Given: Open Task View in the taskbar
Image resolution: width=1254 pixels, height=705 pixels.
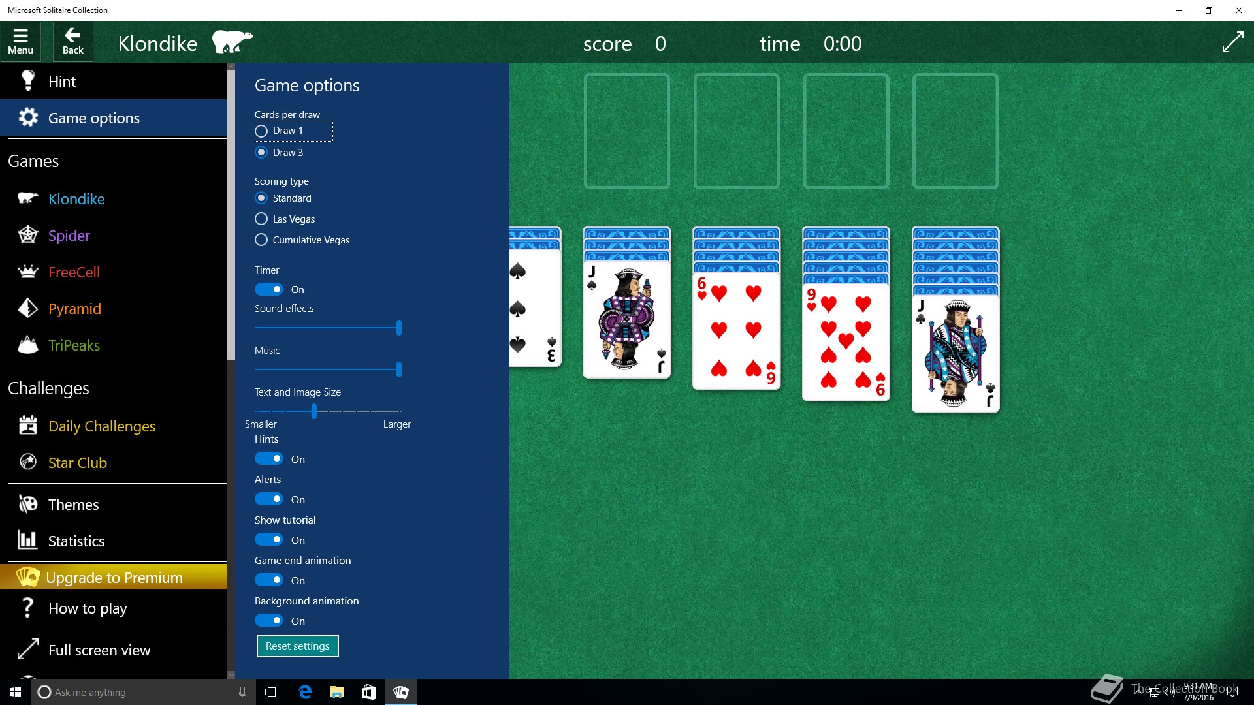Looking at the screenshot, I should [x=272, y=692].
